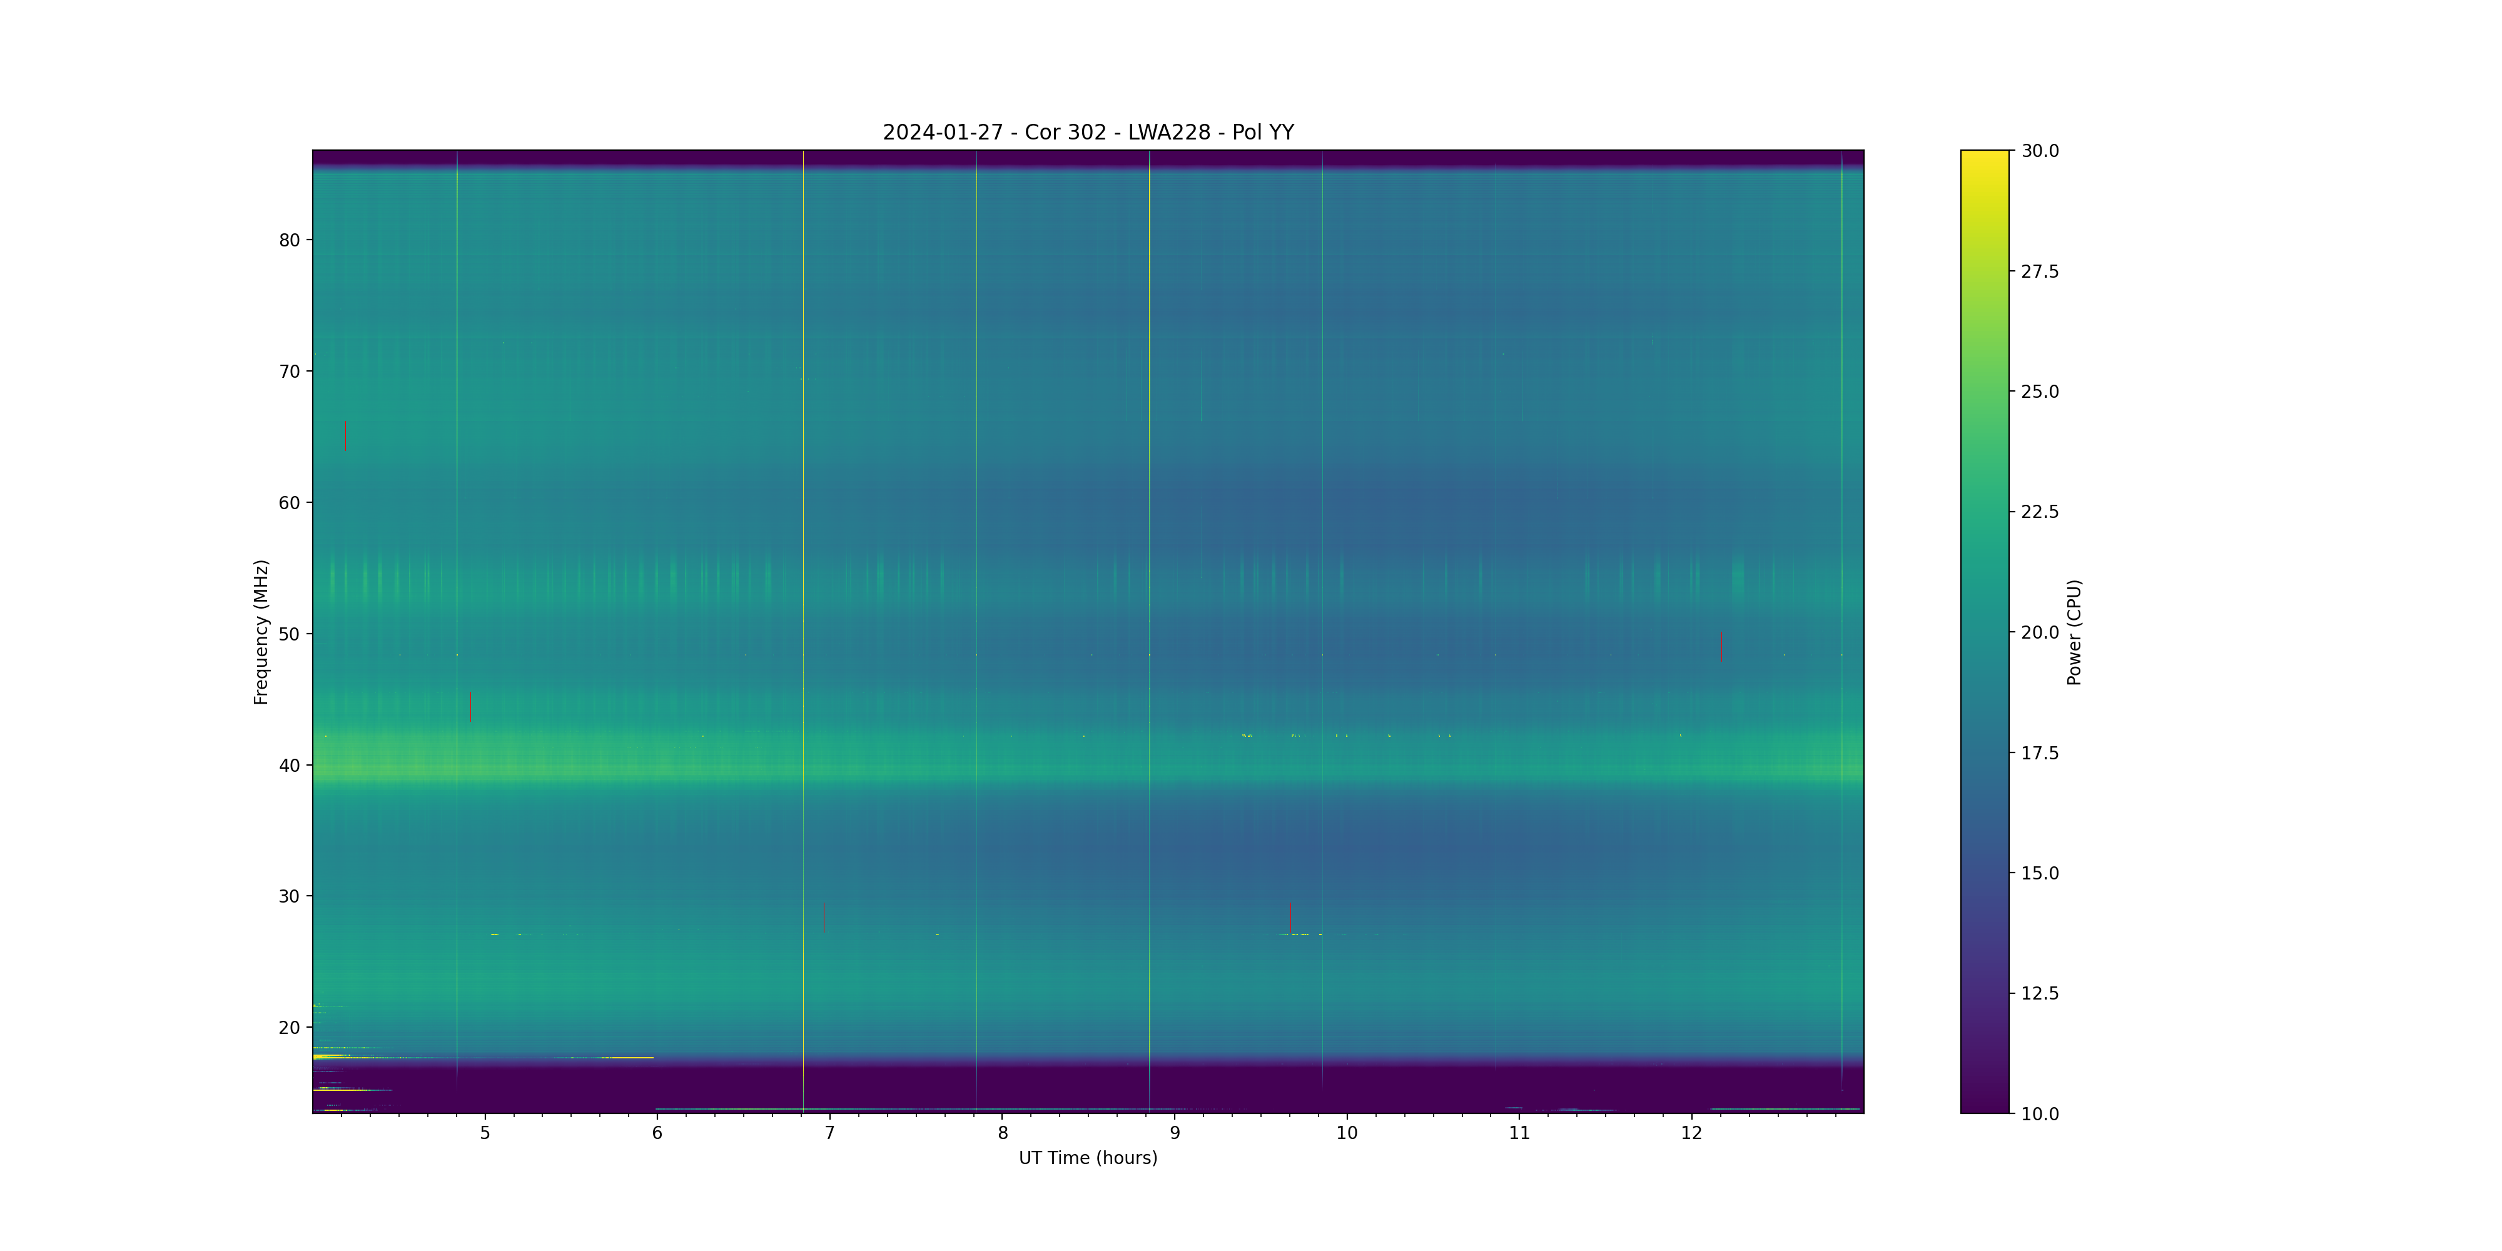The height and width of the screenshot is (1251, 2502).
Task: Click the "Frequency (MHz)" axis label
Action: 260,631
